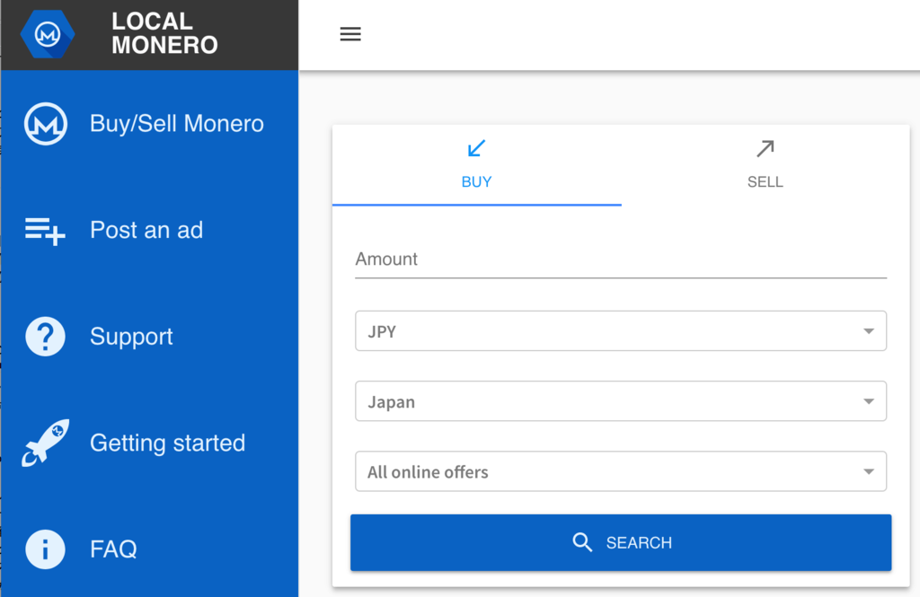Switch to the SELL tab
The height and width of the screenshot is (597, 920).
click(x=765, y=165)
